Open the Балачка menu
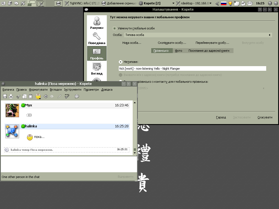This screenshot has height=209, width=279. click(8, 90)
